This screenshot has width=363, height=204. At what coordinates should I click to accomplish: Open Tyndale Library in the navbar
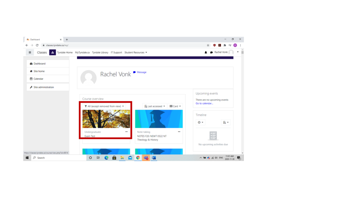click(100, 52)
